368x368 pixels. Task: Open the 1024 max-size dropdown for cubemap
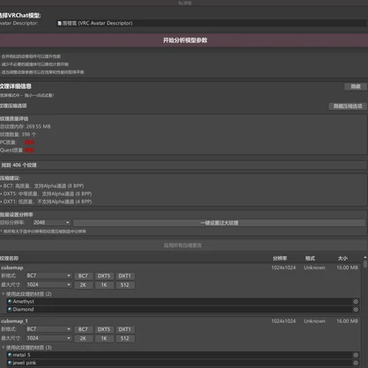pyautogui.click(x=48, y=284)
